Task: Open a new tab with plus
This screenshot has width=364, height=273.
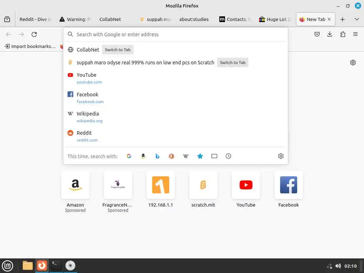Action: (x=342, y=19)
